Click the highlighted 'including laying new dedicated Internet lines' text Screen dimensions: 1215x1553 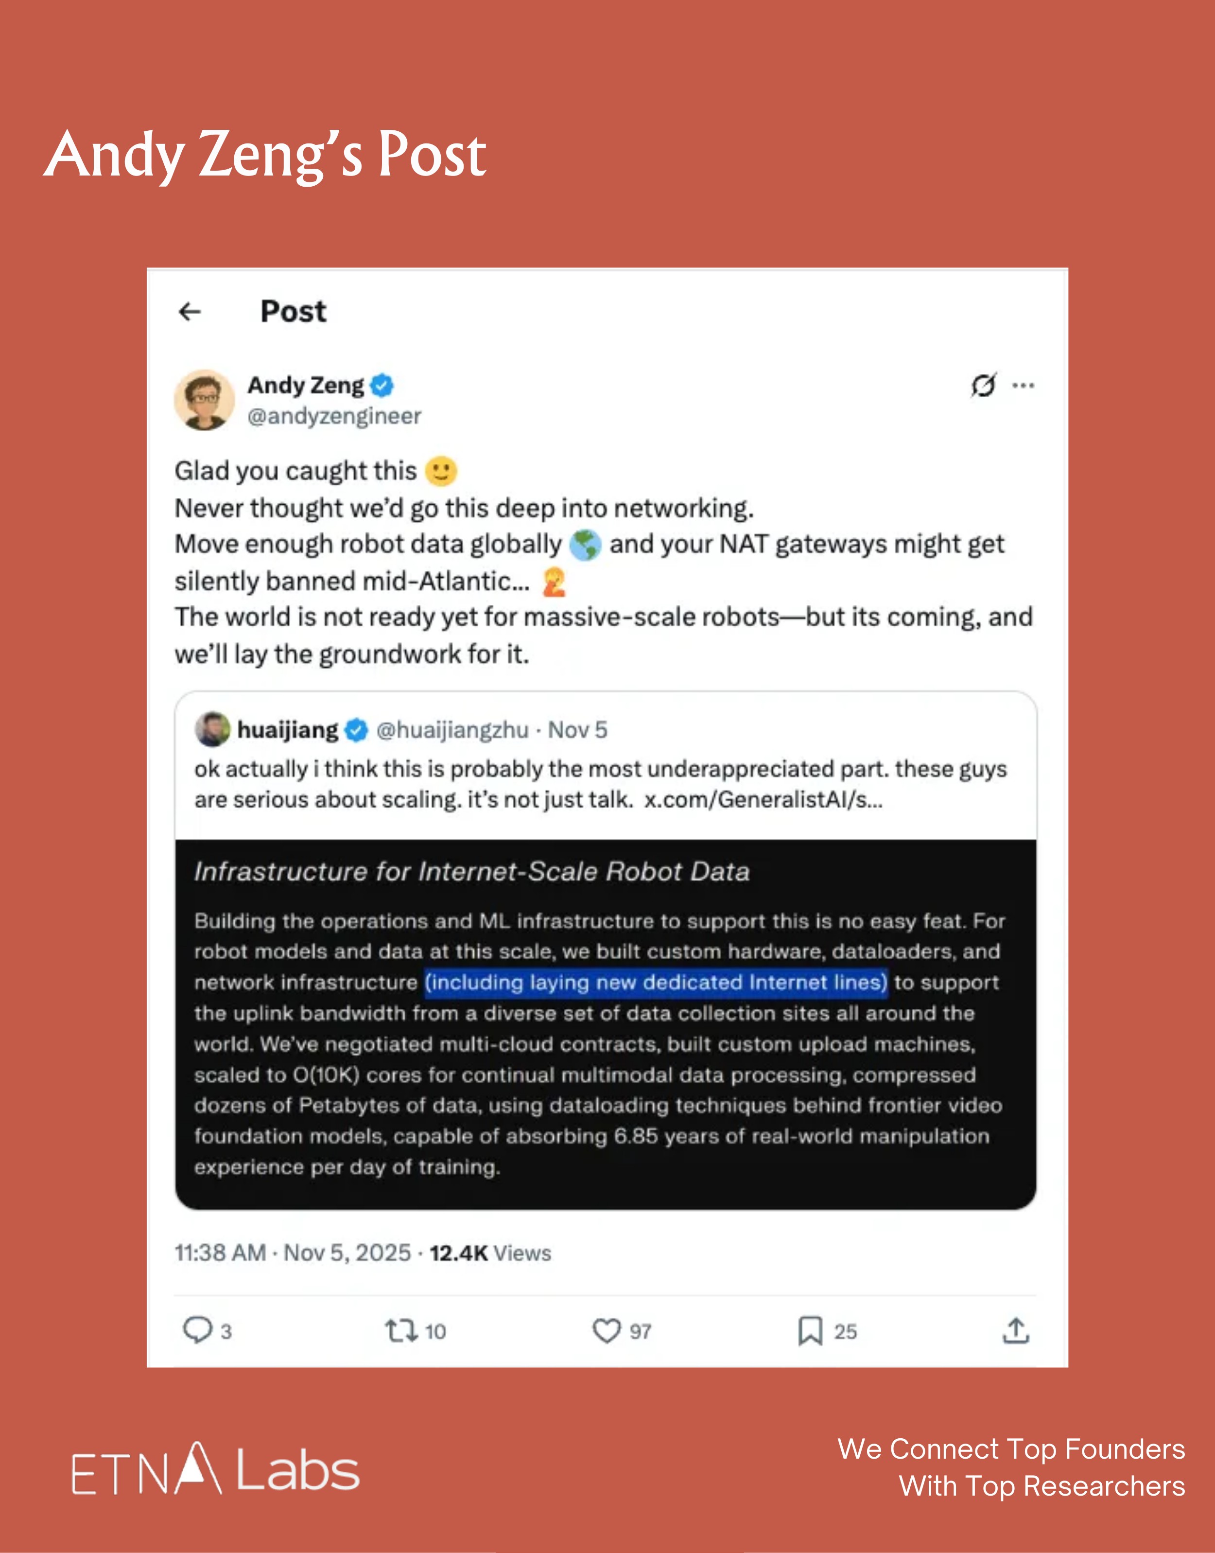655,983
